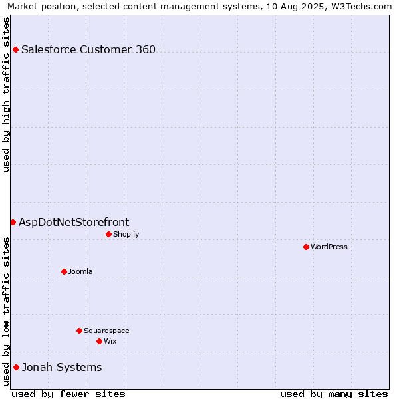Select the 'AspDotNetStorefront' label

pyautogui.click(x=74, y=222)
